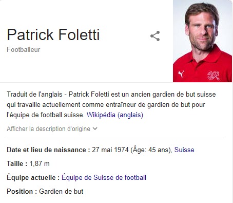The image size is (233, 203).
Task: Follow the Suisse birthplace link
Action: [x=184, y=150]
